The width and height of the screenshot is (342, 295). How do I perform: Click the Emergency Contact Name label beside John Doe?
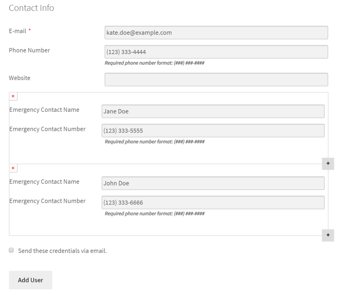point(44,182)
